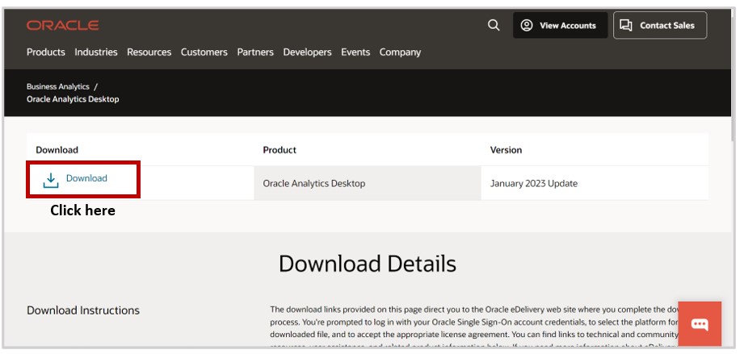Click the download arrow icon

tap(51, 180)
